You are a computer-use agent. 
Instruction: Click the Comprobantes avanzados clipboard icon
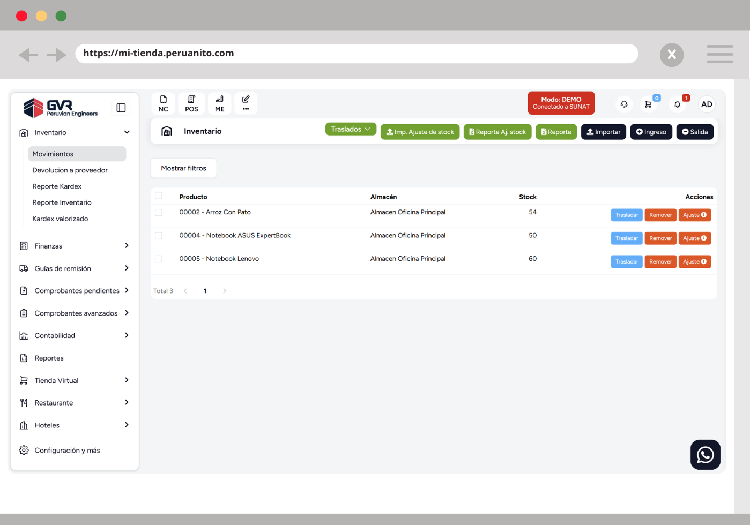[24, 313]
